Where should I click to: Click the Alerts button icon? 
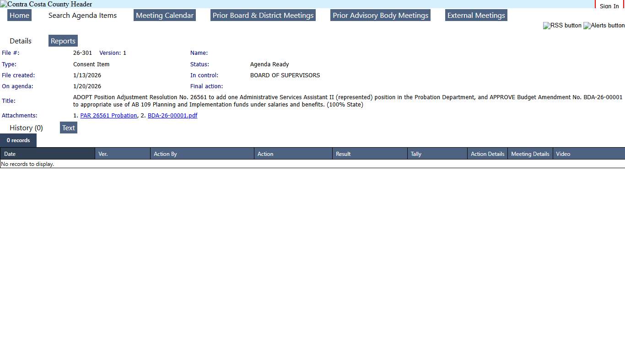pyautogui.click(x=604, y=26)
